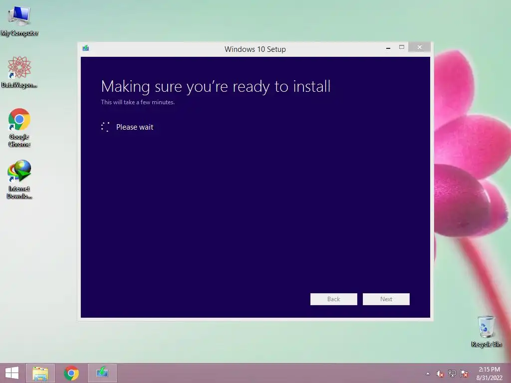Open File Explorer from the taskbar
The image size is (511, 383).
pos(40,373)
